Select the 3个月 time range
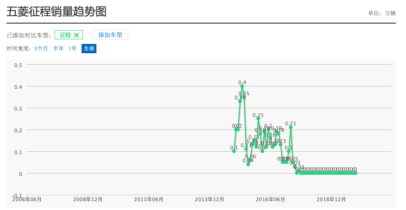The image size is (406, 210). (x=41, y=49)
